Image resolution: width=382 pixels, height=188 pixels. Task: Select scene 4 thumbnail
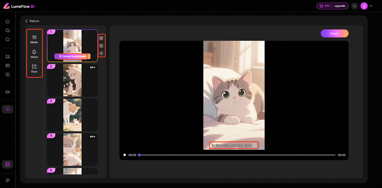click(72, 150)
